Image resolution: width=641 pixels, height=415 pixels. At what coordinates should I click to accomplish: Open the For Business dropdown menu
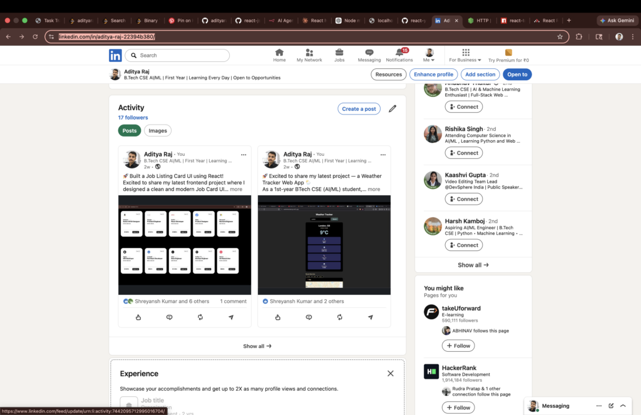(465, 55)
